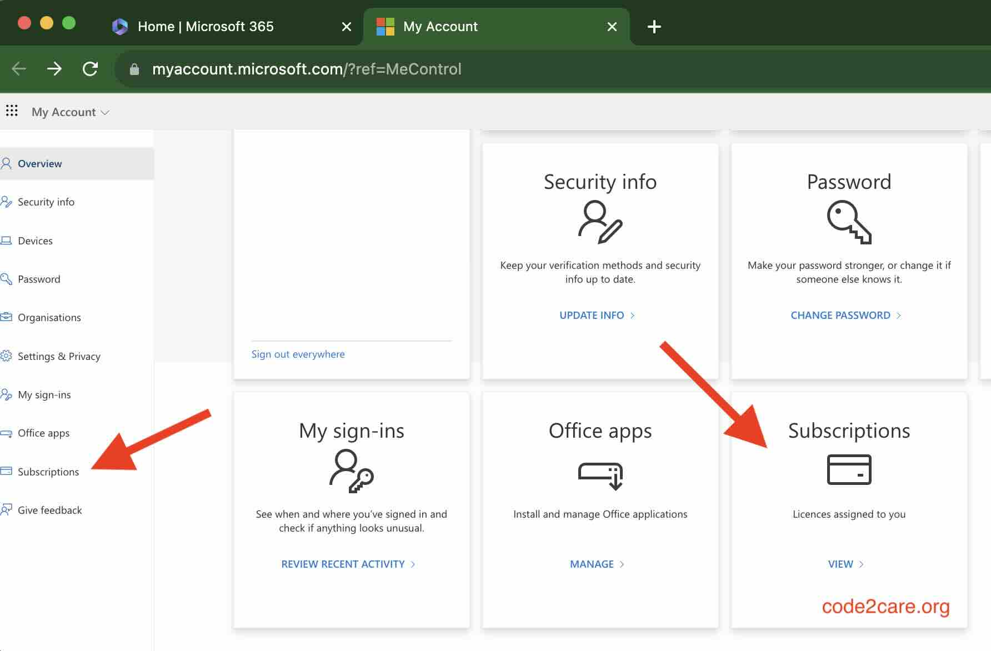The height and width of the screenshot is (651, 991).
Task: Reload the current page
Action: tap(91, 69)
